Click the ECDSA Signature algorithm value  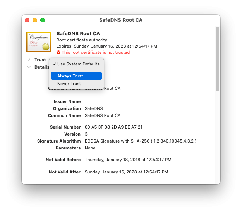click(141, 141)
